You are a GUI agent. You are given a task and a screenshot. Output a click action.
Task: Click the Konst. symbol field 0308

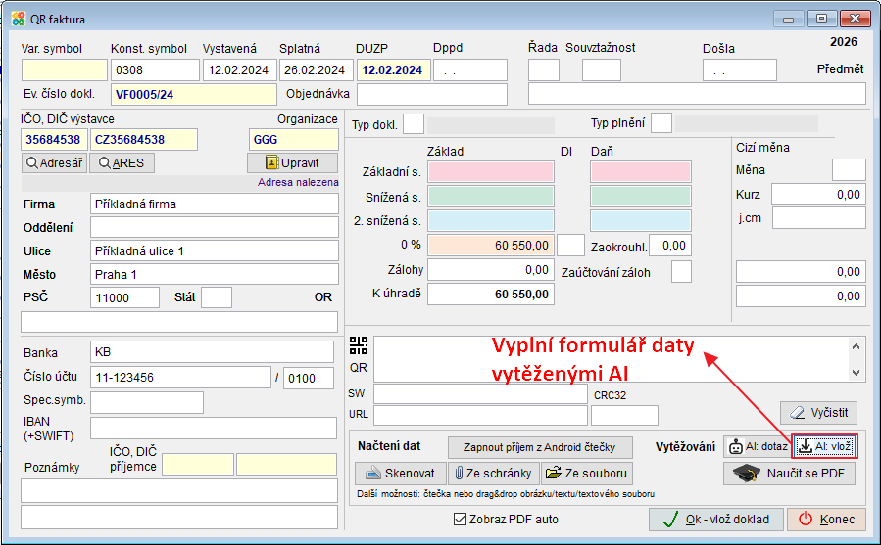click(x=155, y=70)
